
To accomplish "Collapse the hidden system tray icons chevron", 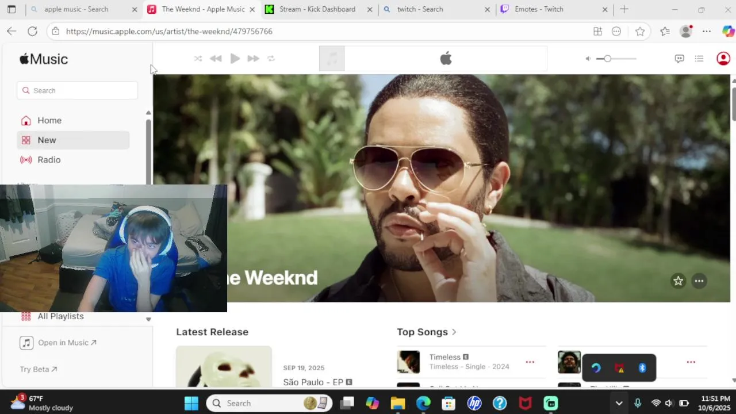I will (619, 403).
